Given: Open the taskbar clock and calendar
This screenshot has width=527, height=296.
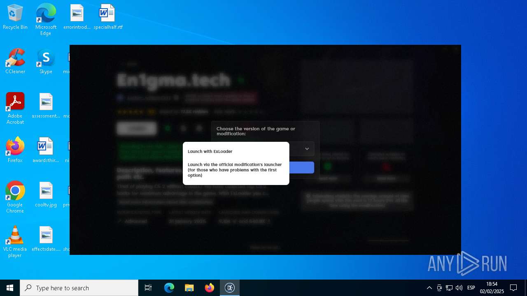Looking at the screenshot, I should [x=492, y=288].
